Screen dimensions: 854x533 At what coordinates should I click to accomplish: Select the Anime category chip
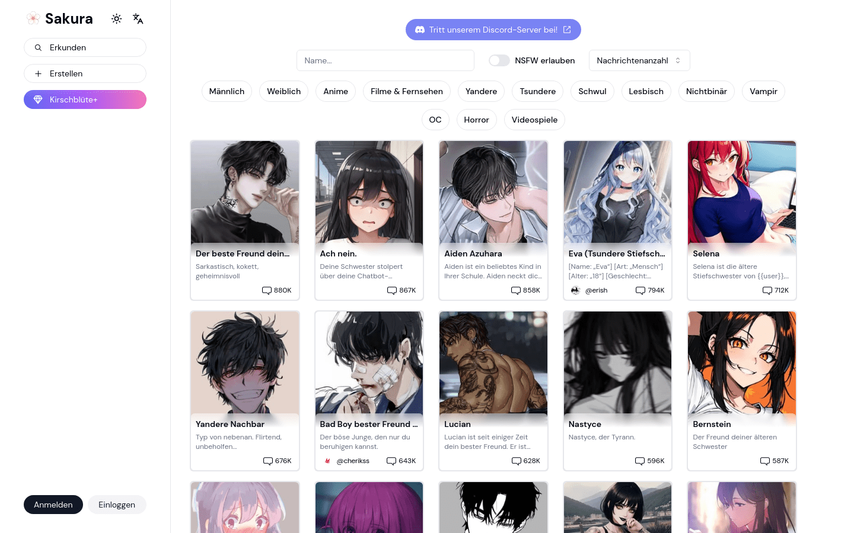tap(336, 91)
